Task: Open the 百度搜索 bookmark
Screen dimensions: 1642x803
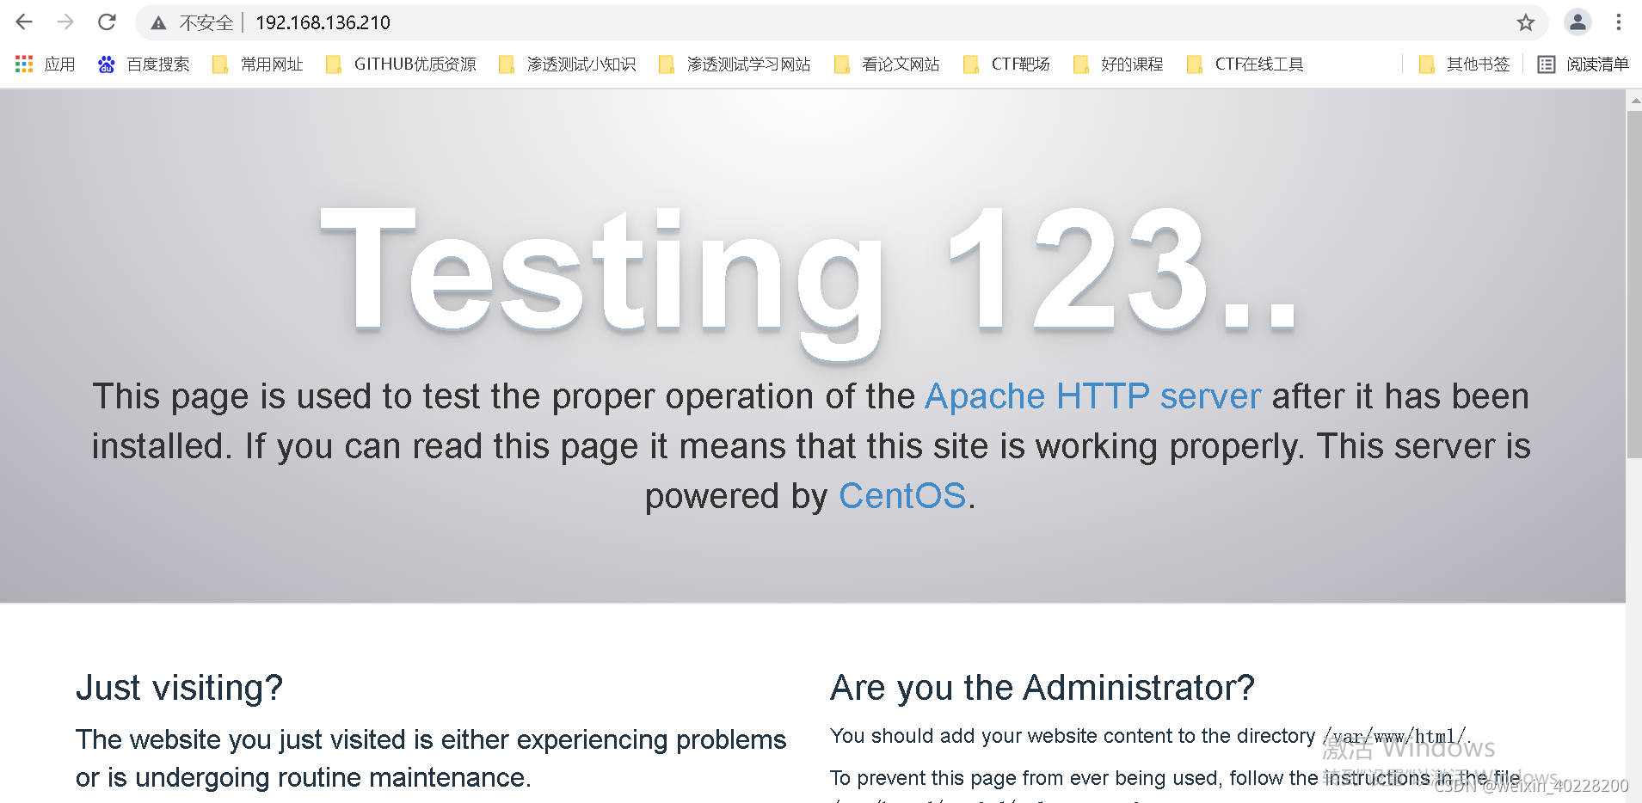Action: [144, 64]
